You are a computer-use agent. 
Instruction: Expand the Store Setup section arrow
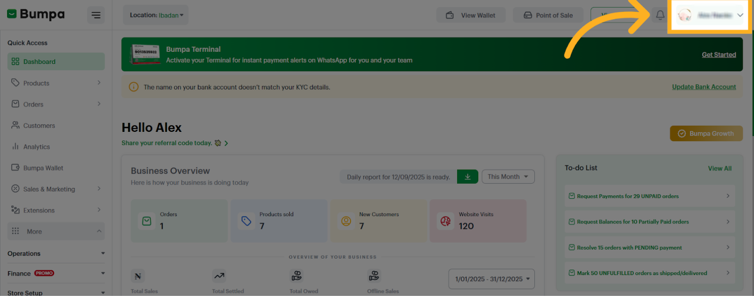103,293
